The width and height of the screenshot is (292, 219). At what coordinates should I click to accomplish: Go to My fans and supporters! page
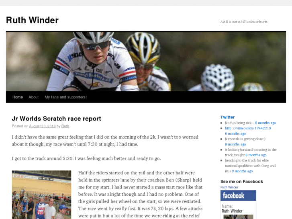(65, 97)
